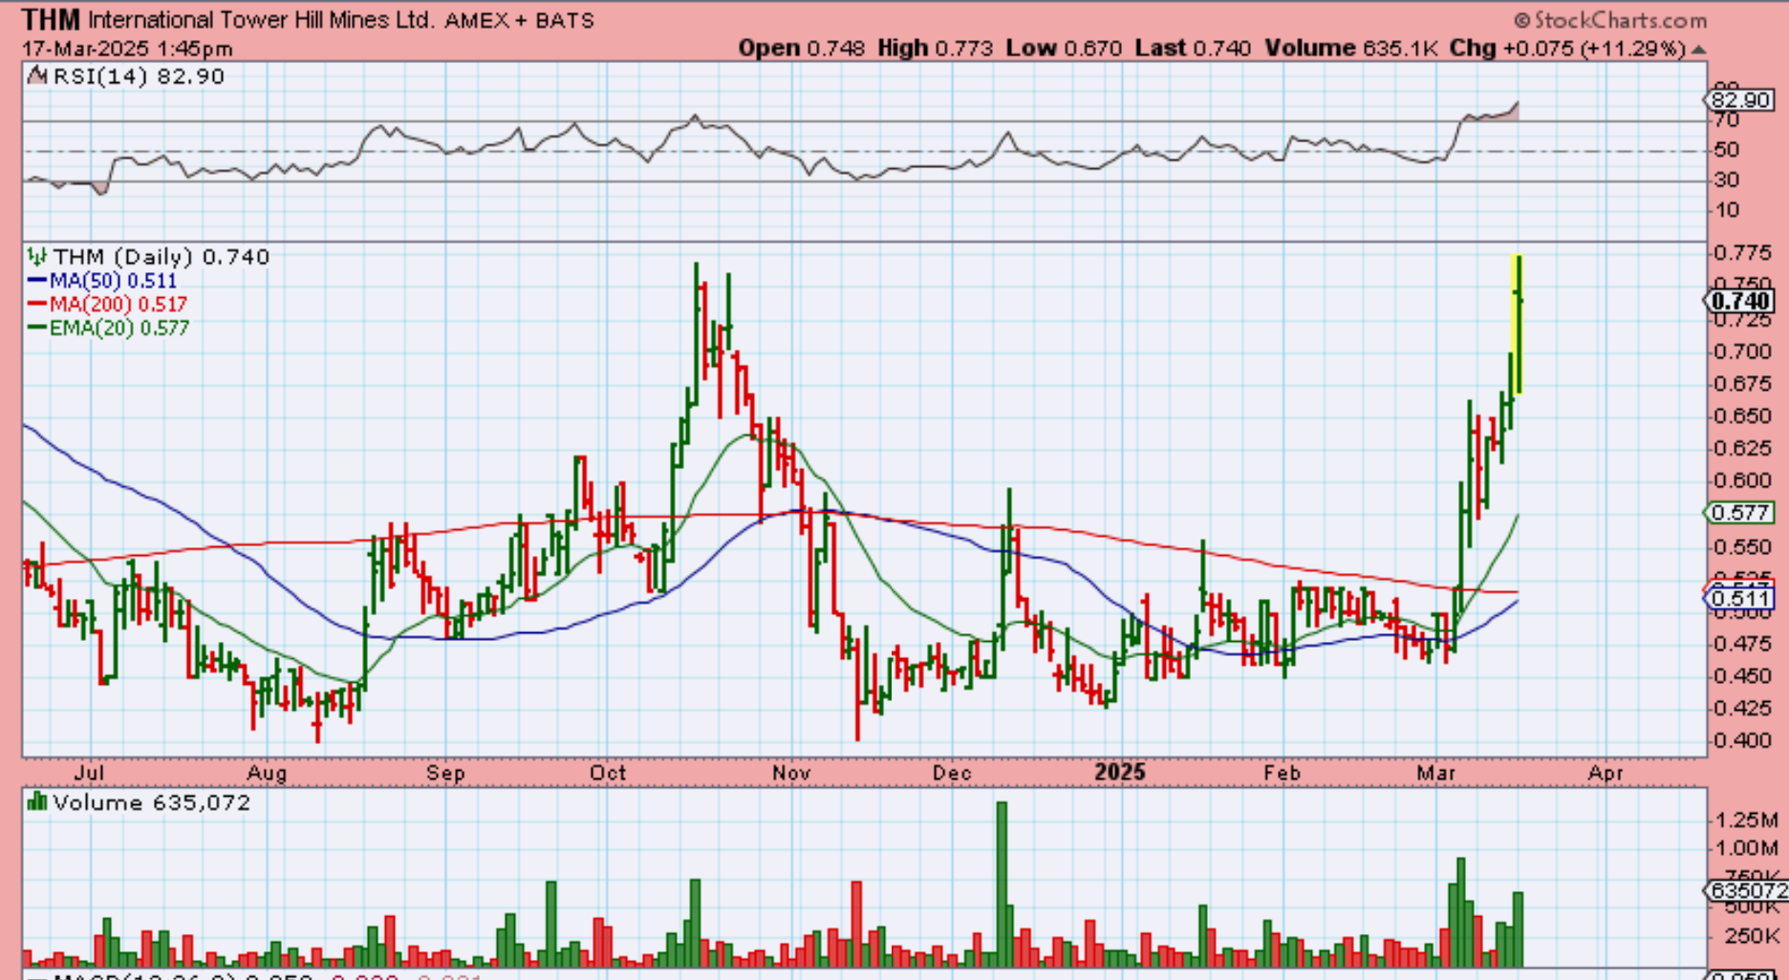Click the Last 0.740 value

click(1193, 48)
